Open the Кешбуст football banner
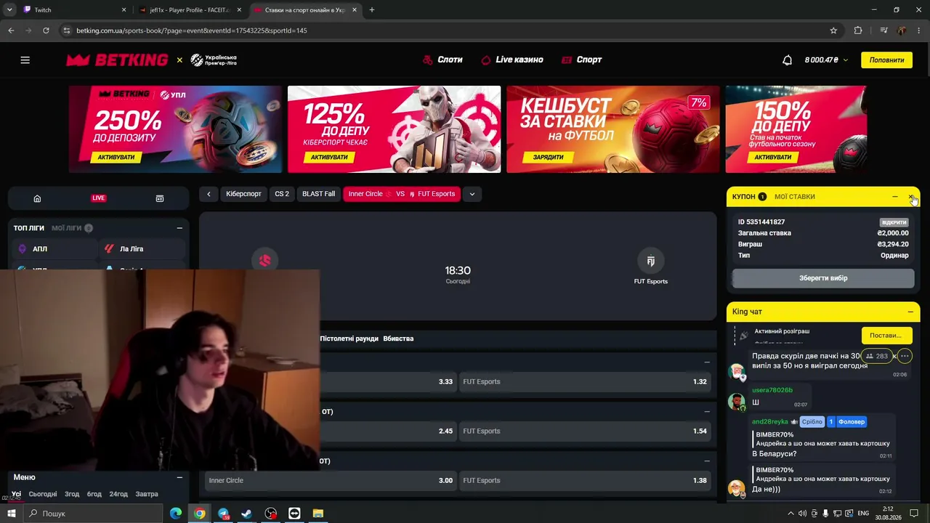Screen dimensions: 930x523 coord(613,129)
